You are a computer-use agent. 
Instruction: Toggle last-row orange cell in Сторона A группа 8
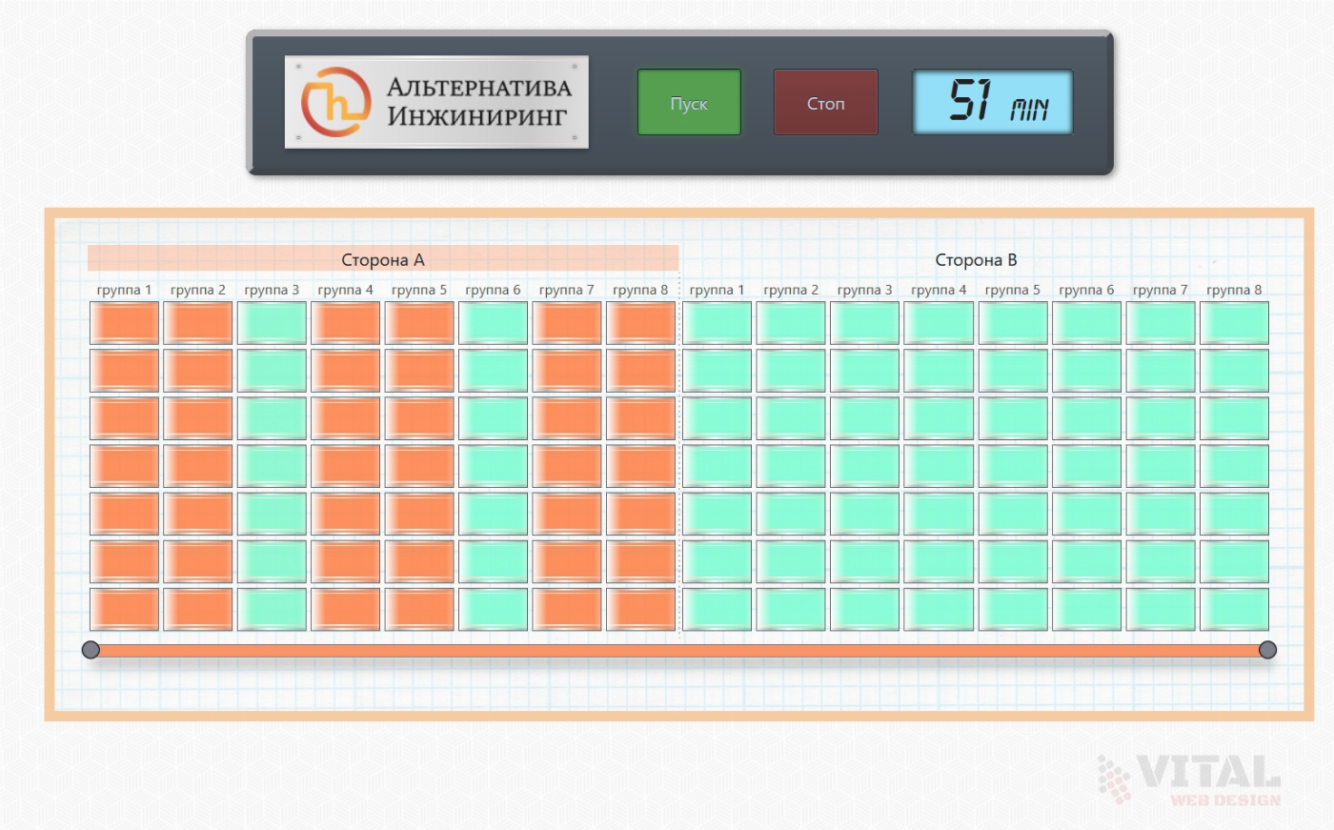click(640, 609)
